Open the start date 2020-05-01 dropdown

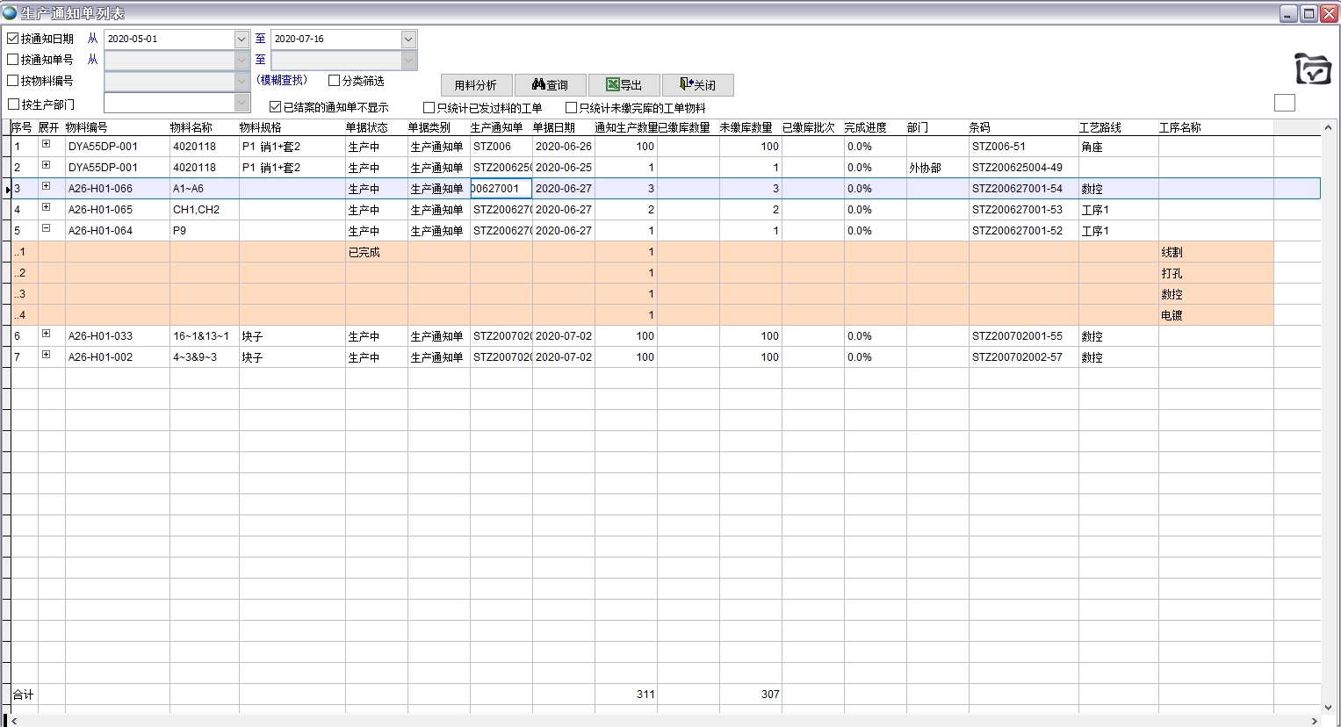tap(242, 40)
